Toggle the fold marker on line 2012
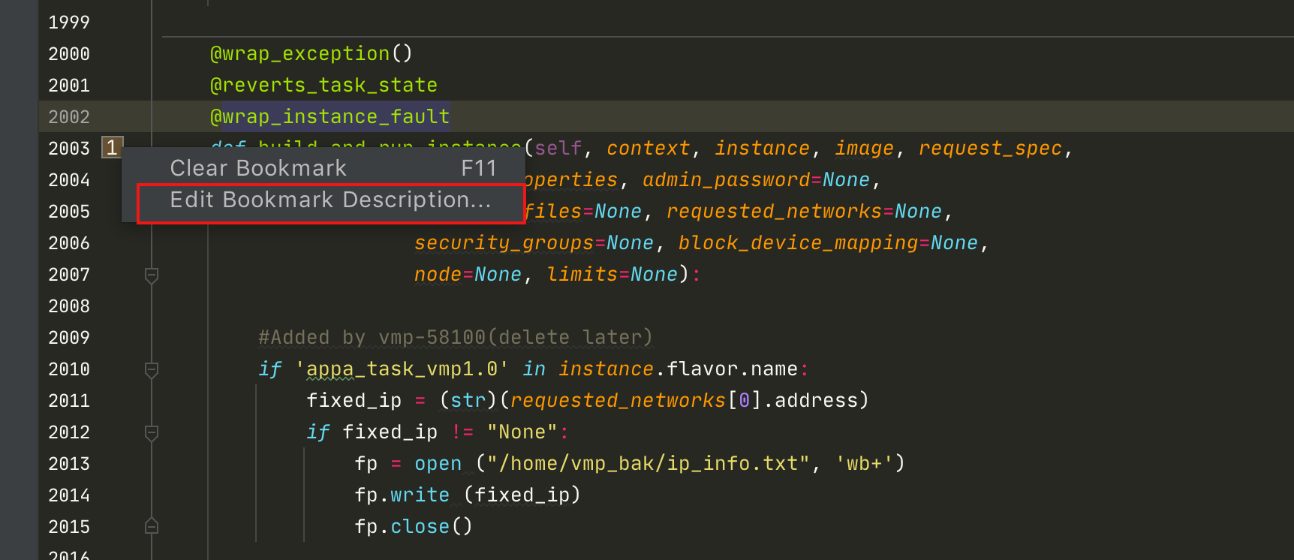 [152, 433]
